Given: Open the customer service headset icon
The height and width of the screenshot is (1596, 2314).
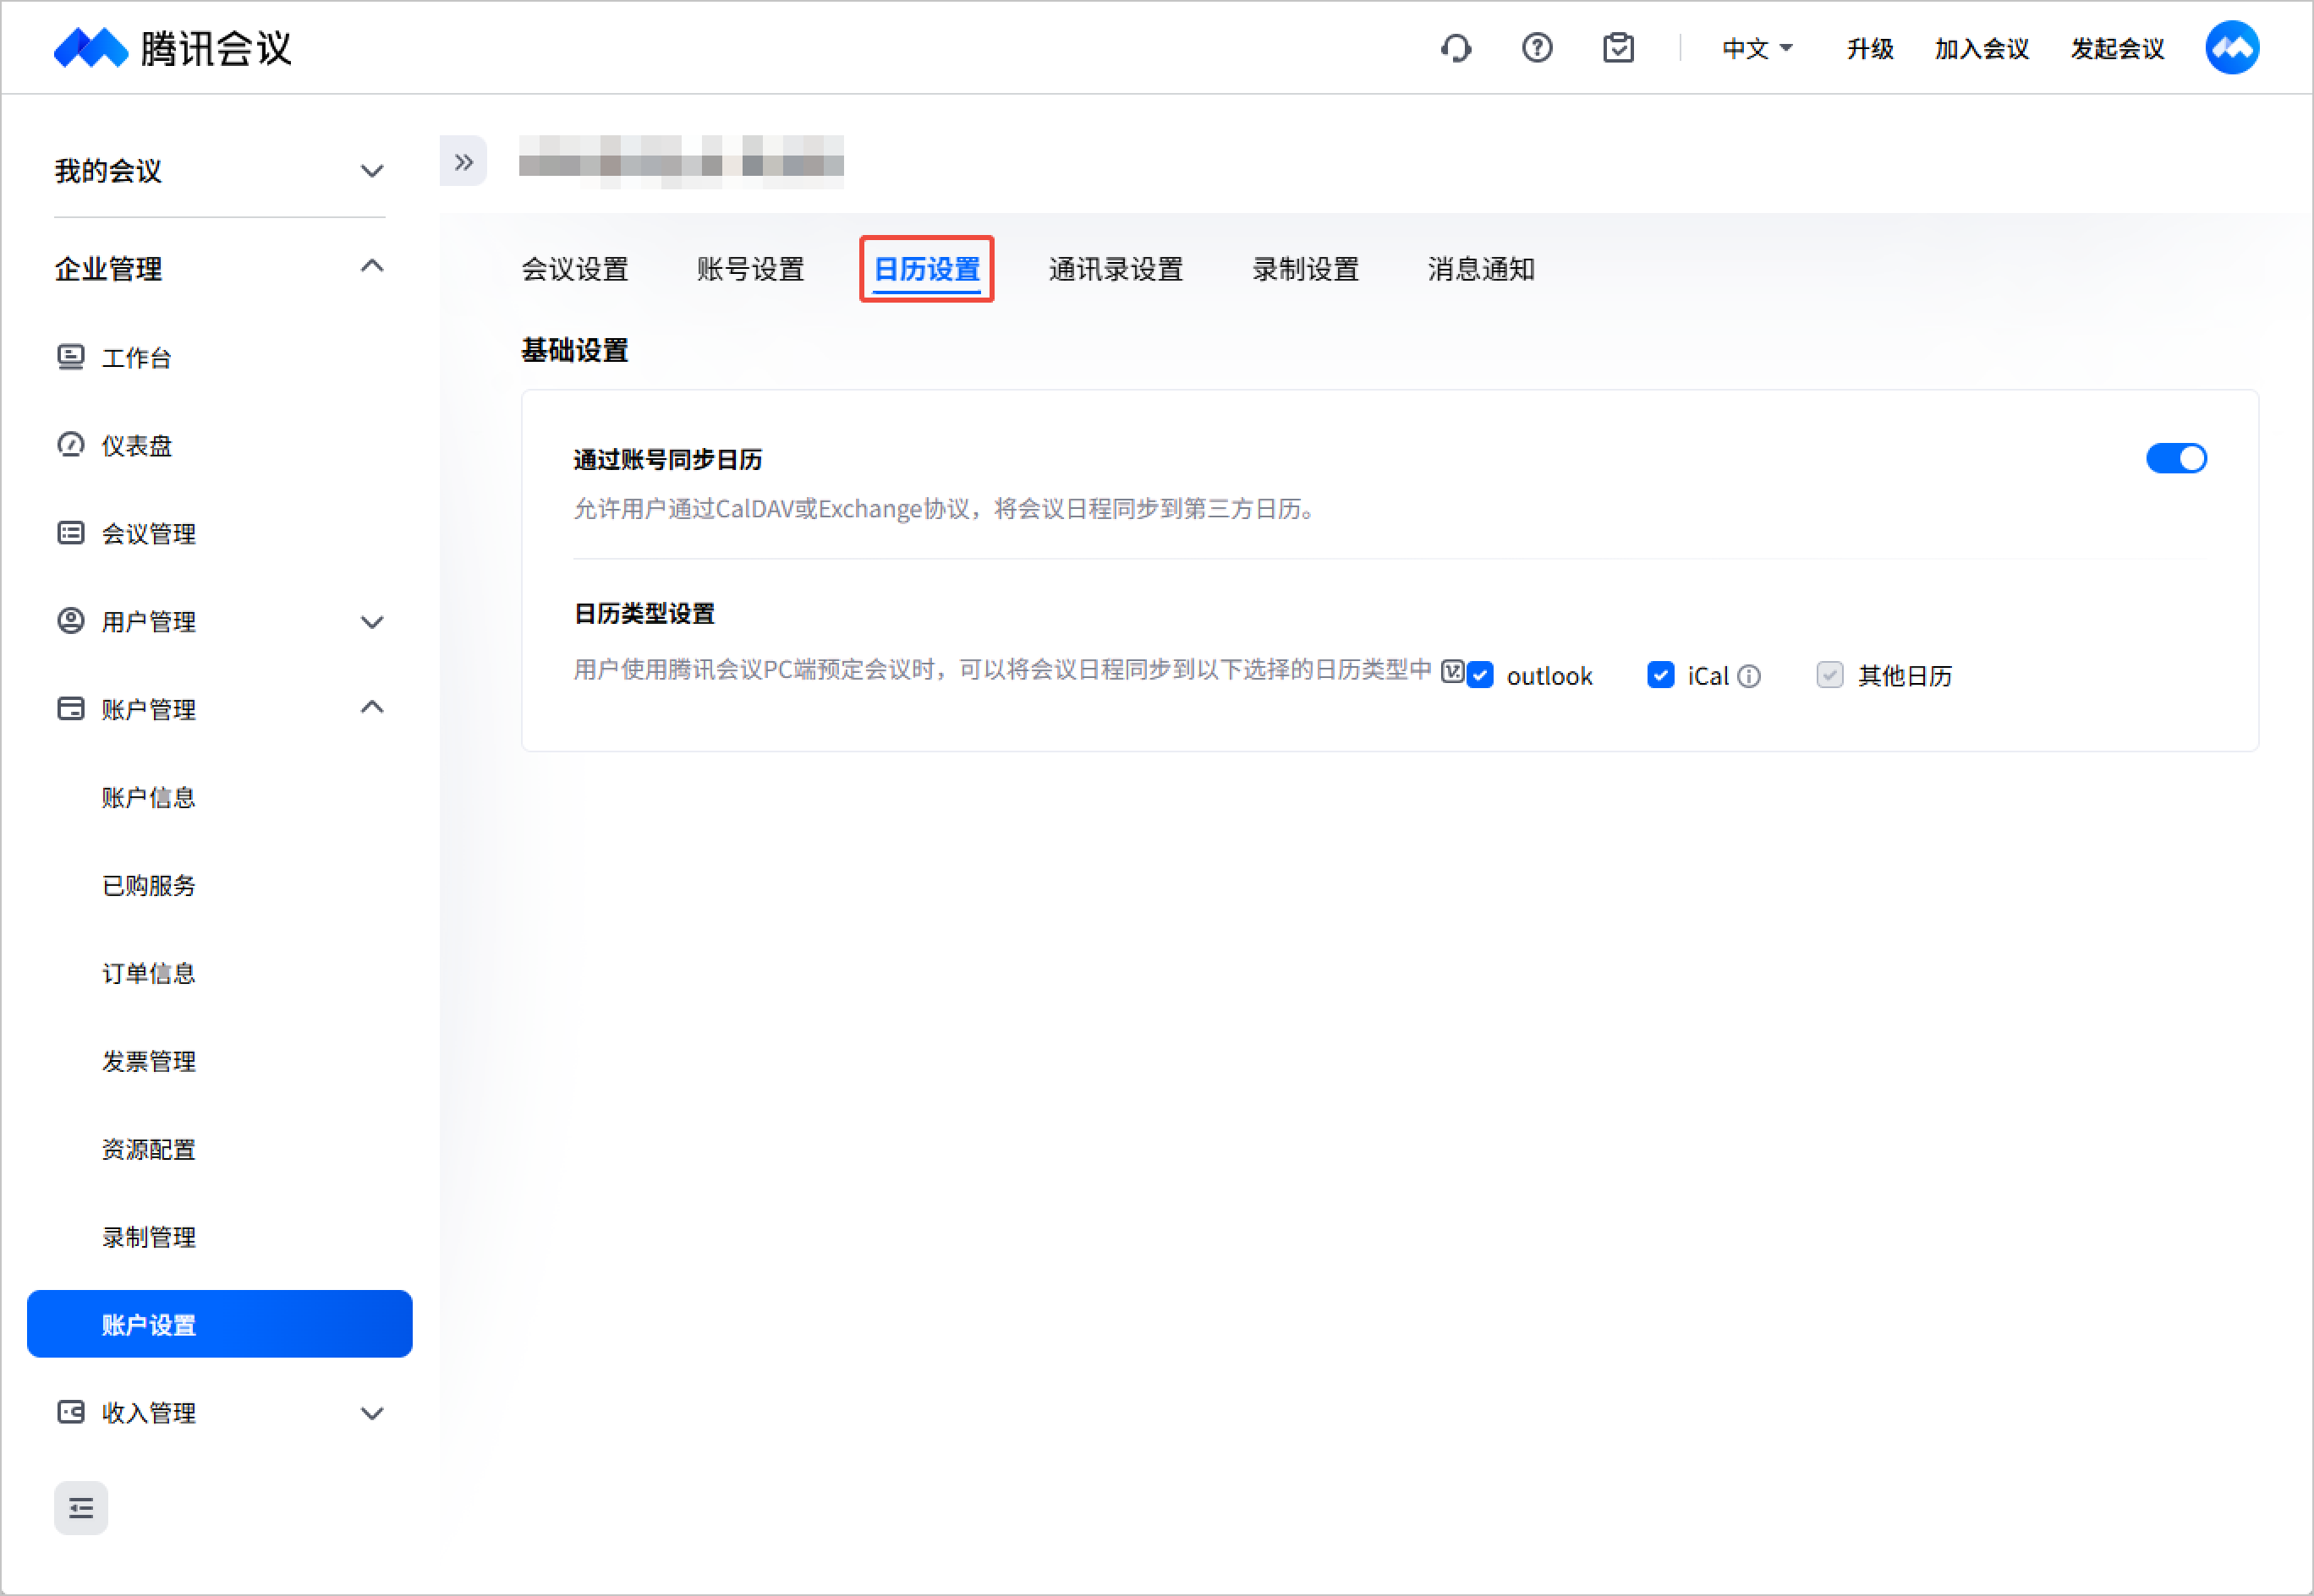Looking at the screenshot, I should click(x=1456, y=48).
